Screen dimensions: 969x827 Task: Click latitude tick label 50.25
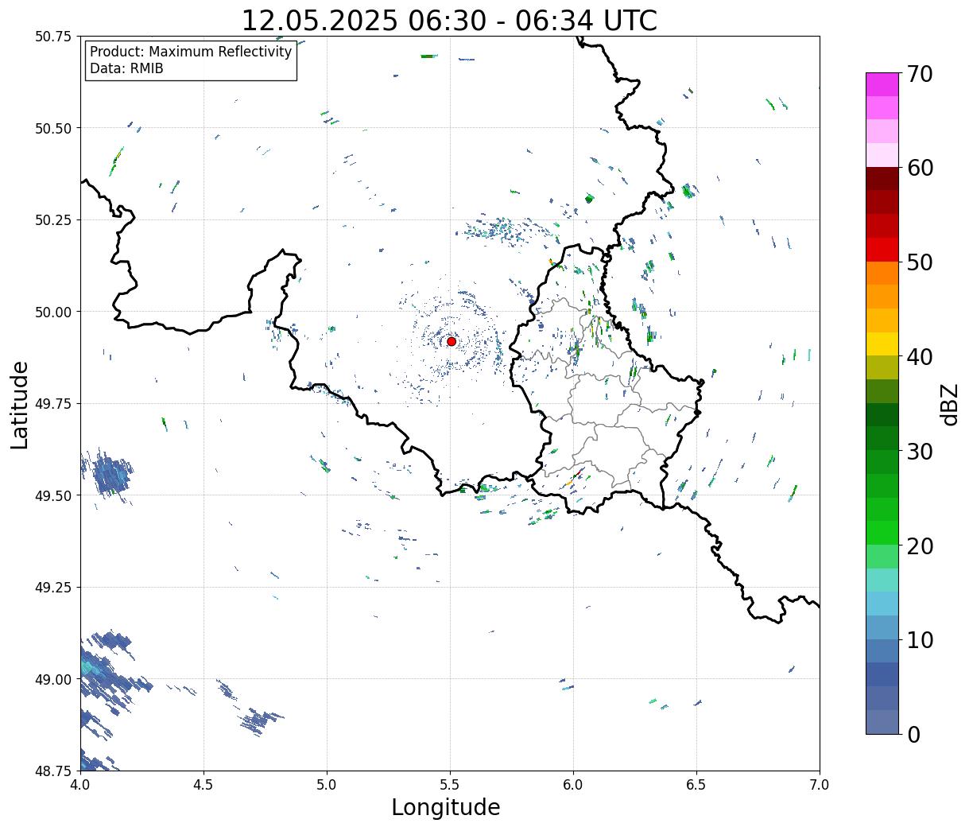coord(52,220)
